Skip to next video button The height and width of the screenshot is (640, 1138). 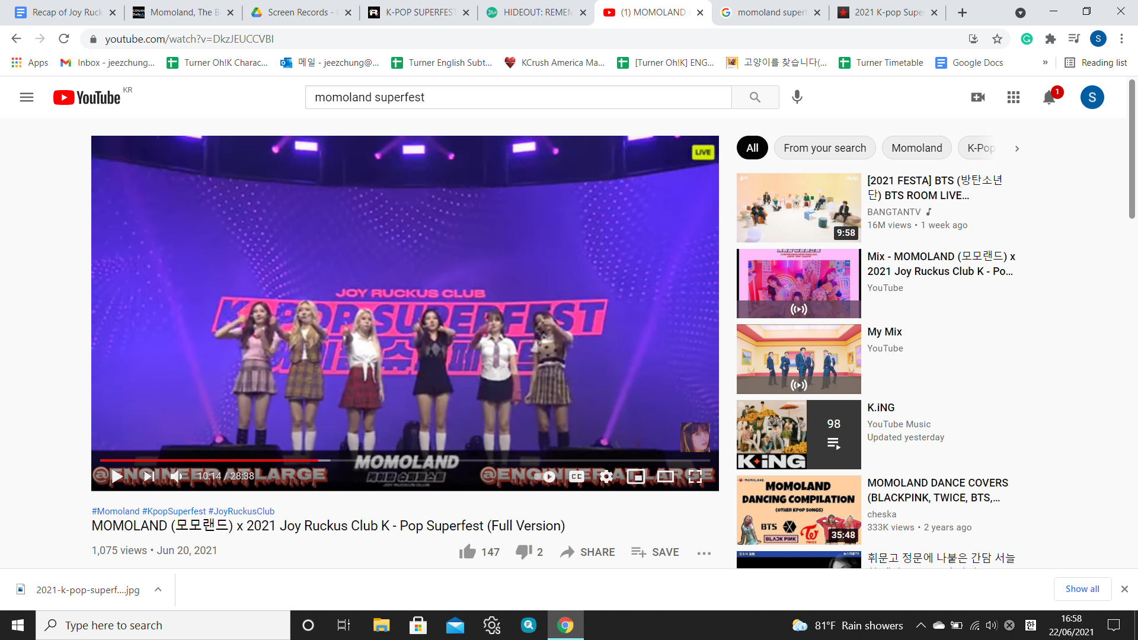click(149, 476)
